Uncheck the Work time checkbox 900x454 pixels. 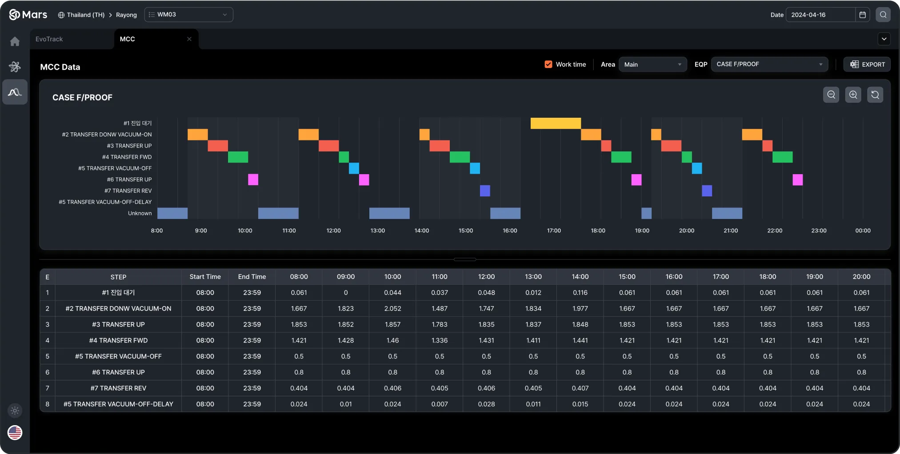click(x=548, y=64)
